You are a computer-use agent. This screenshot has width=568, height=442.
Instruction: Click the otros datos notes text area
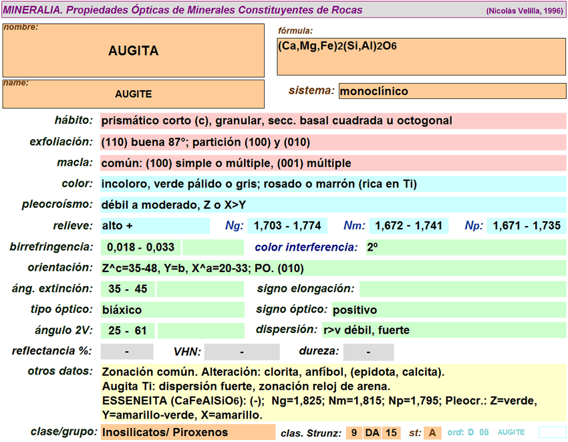[x=332, y=393]
